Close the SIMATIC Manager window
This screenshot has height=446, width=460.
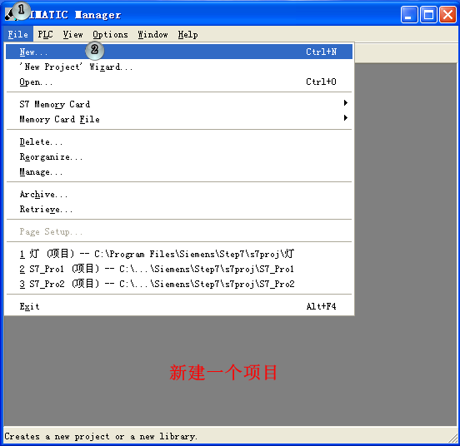(447, 14)
